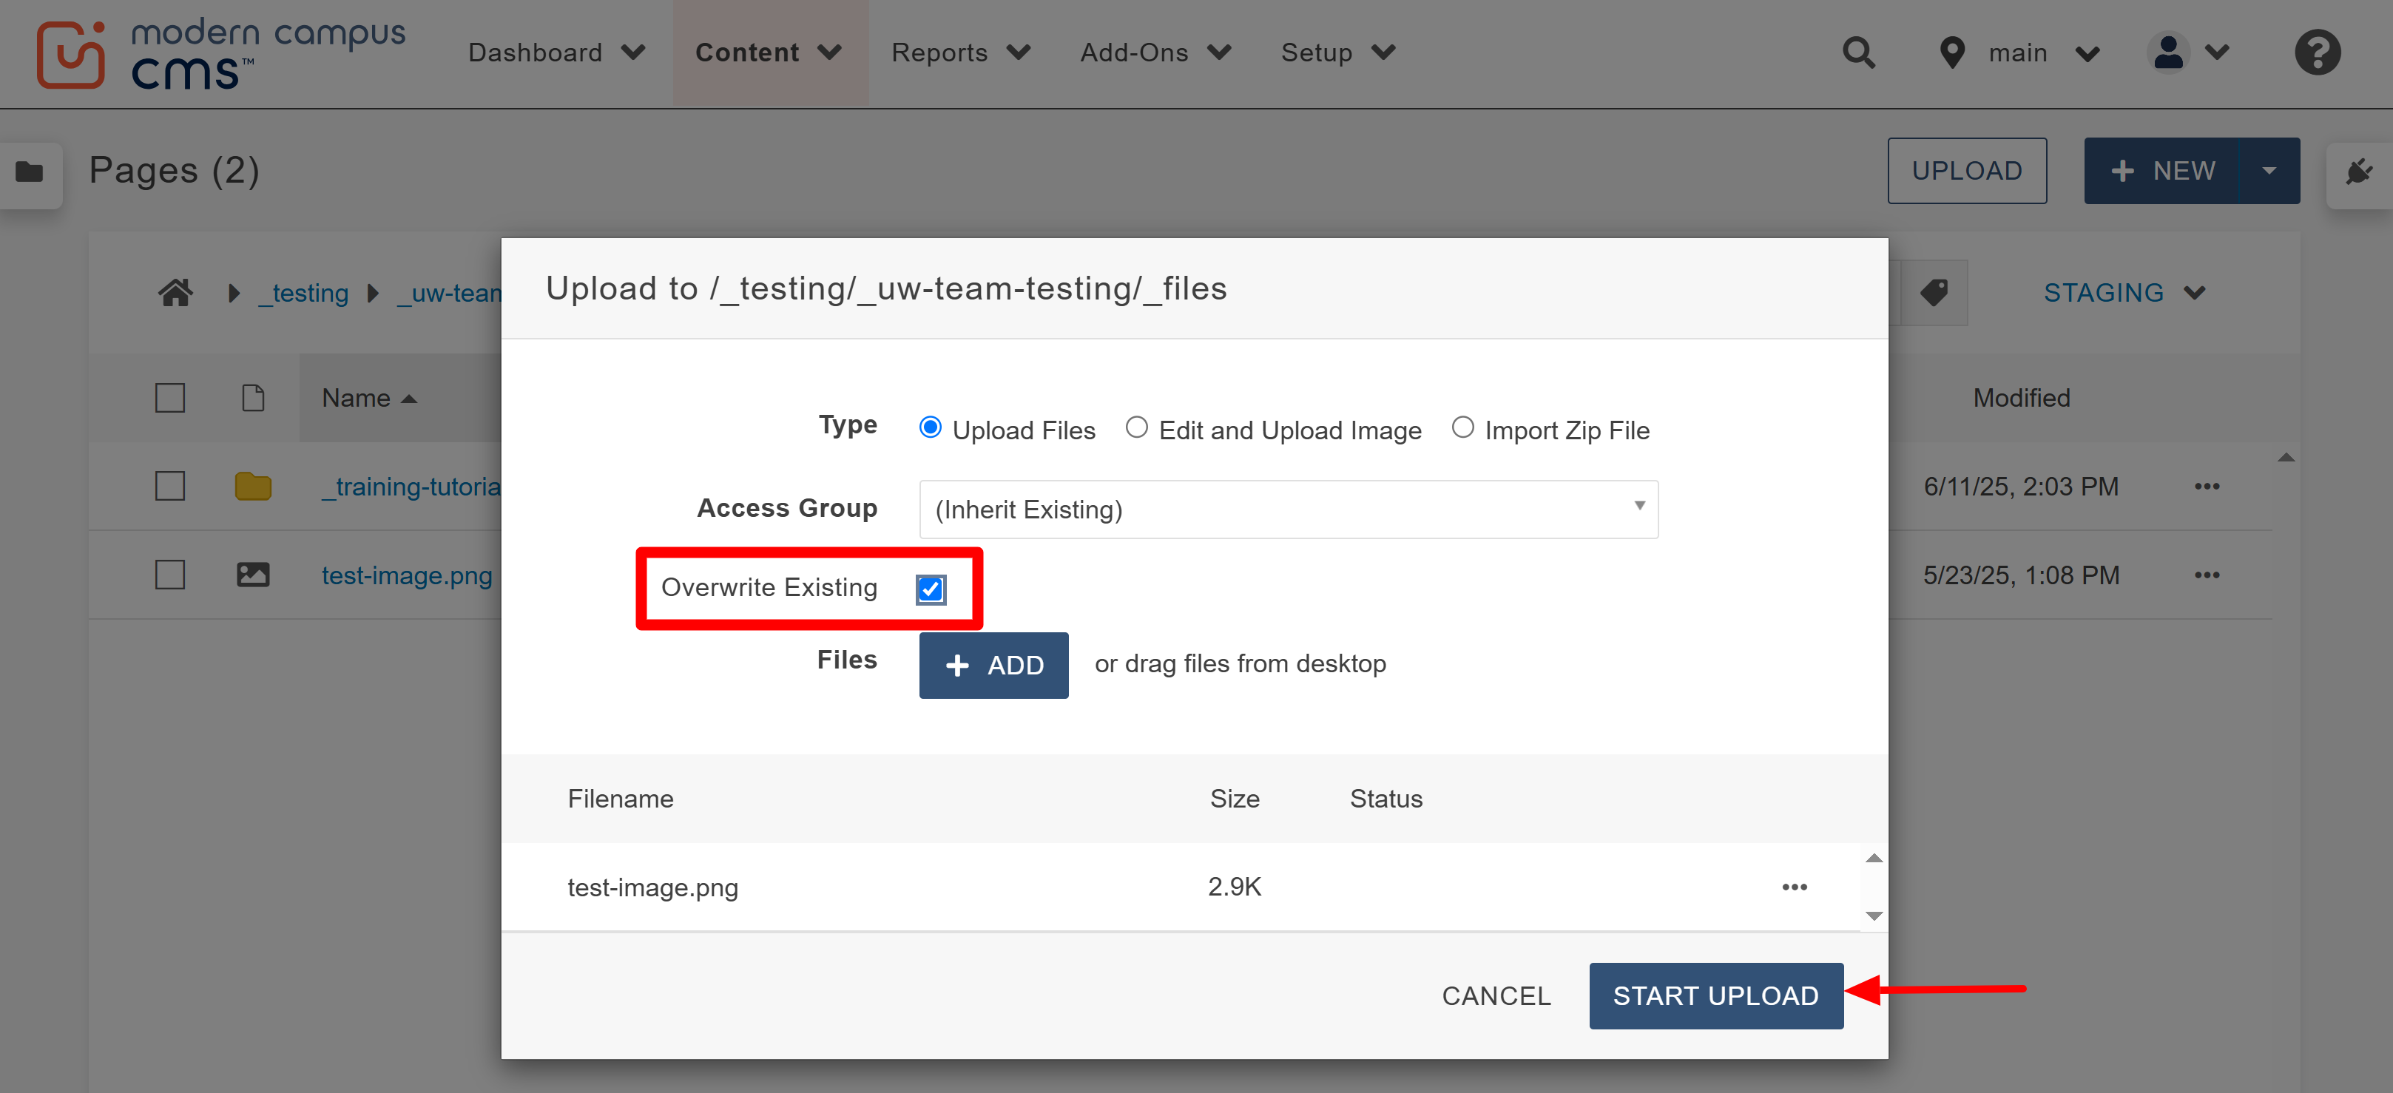Image resolution: width=2393 pixels, height=1093 pixels.
Task: Open the Access Group dropdown
Action: 1288,509
